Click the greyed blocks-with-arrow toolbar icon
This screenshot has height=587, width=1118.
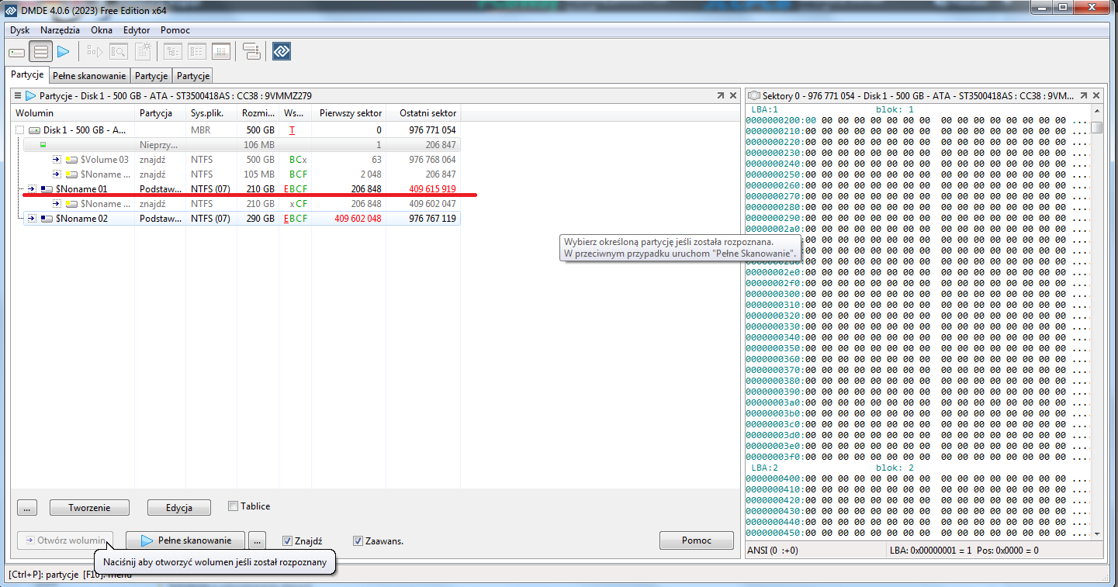click(x=95, y=52)
